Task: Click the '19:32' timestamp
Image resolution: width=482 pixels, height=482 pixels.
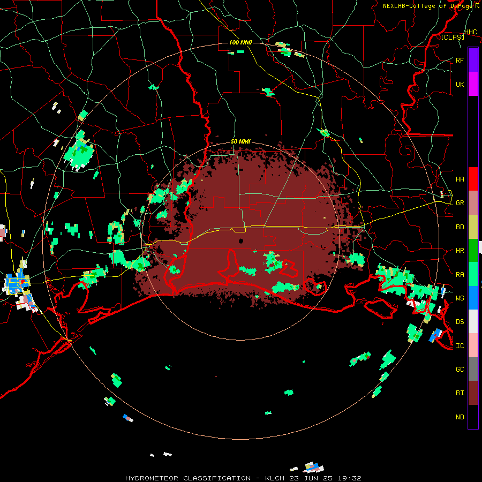Action: [349, 478]
